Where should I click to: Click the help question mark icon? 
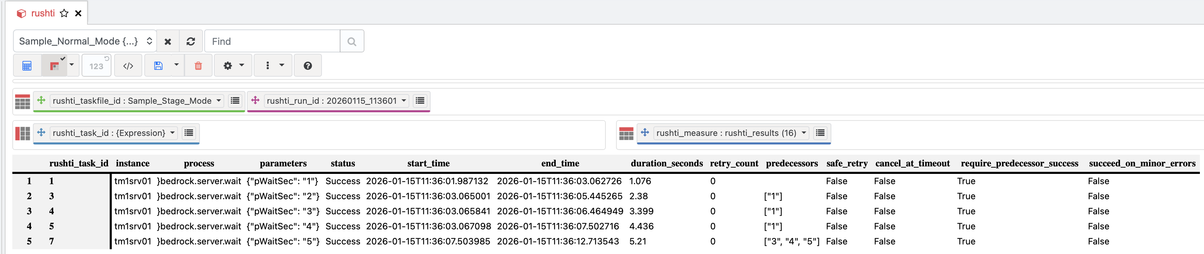point(308,66)
